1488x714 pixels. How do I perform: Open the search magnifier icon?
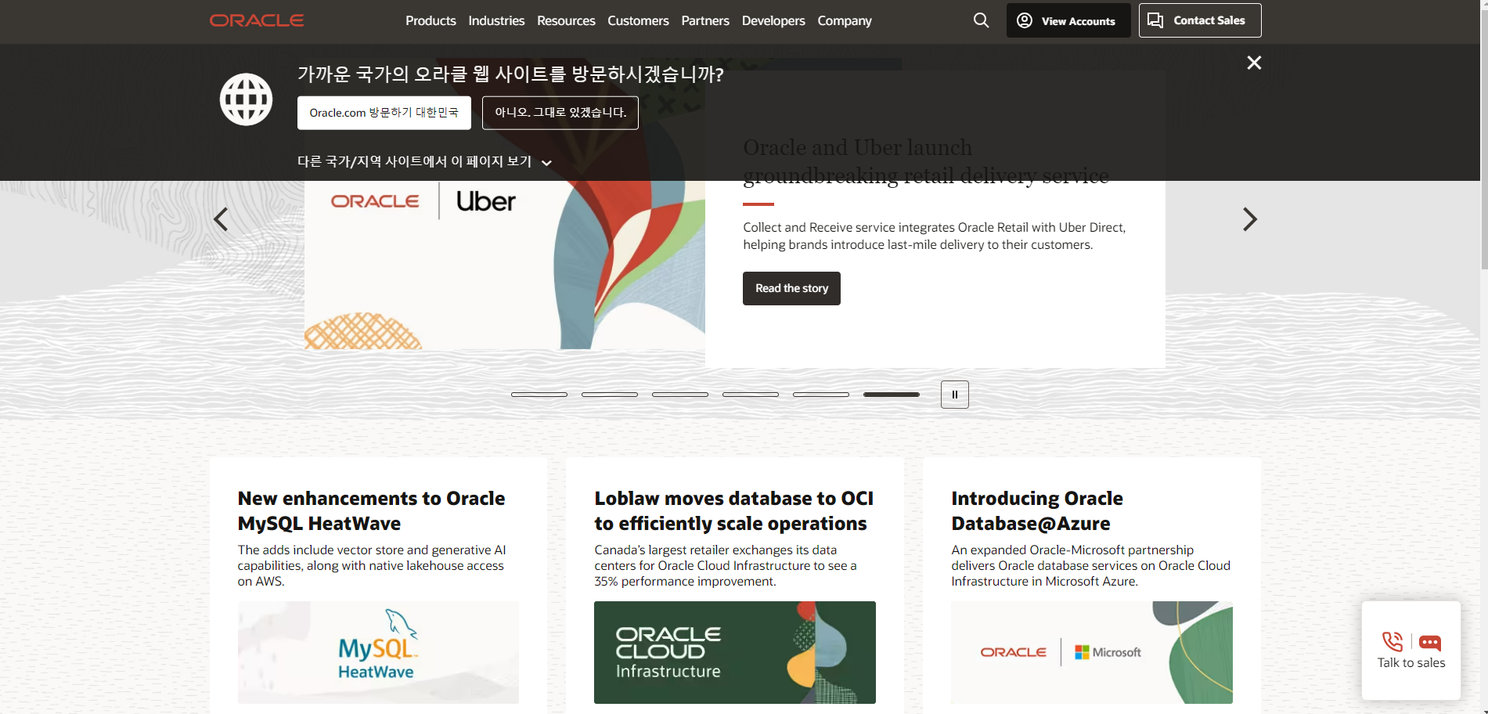pos(981,20)
